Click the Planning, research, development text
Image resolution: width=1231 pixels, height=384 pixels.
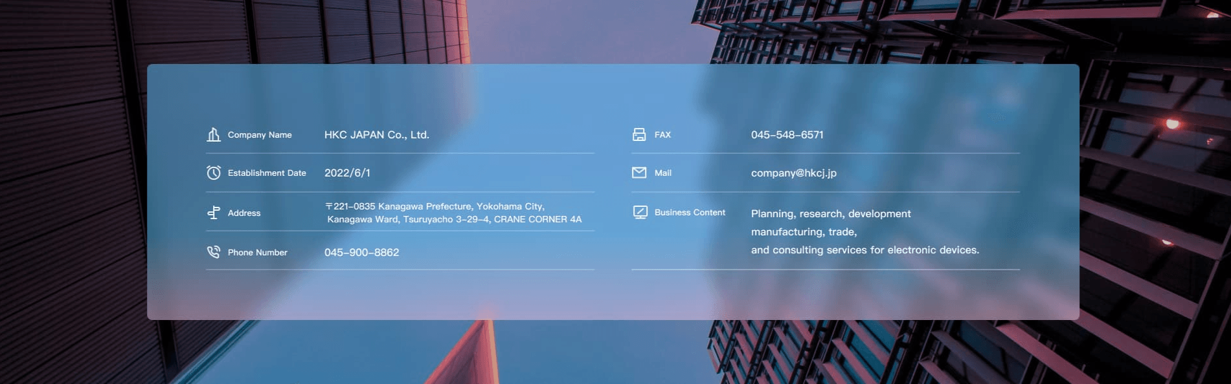831,214
